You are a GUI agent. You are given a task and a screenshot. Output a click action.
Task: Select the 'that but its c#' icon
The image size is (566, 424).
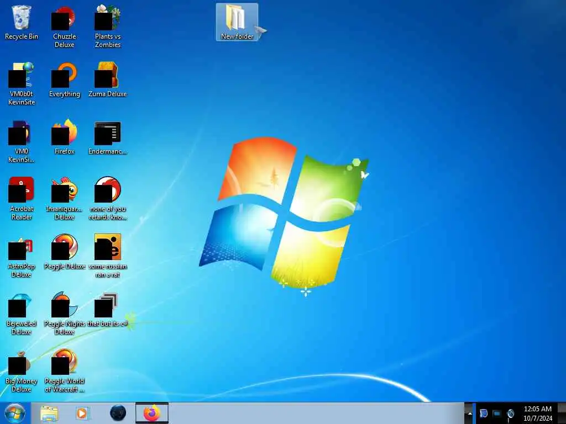click(x=108, y=310)
